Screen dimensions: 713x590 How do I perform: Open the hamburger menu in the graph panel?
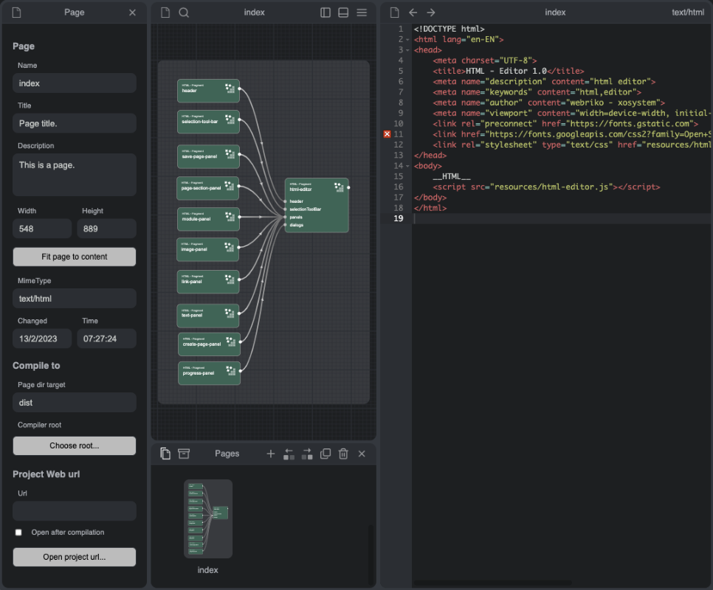tap(362, 13)
